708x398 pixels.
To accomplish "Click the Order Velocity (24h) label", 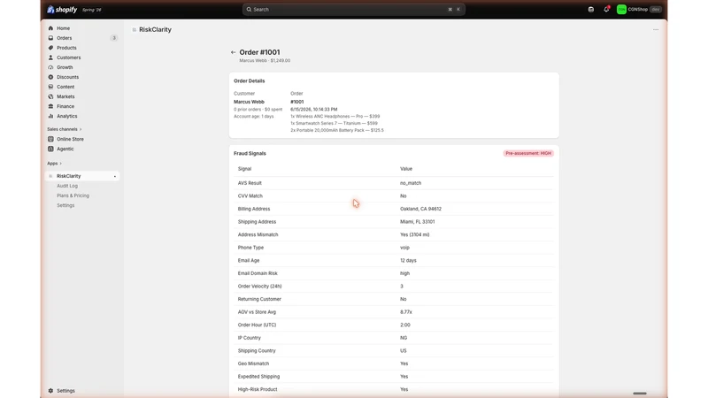I will tap(259, 286).
